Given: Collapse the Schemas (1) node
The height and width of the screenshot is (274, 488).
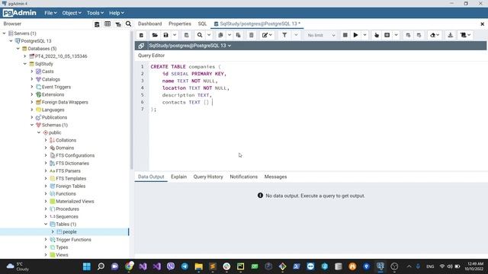Looking at the screenshot, I should click(32, 125).
